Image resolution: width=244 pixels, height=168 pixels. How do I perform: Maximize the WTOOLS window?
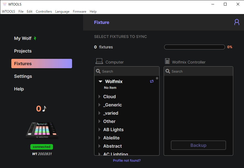click(x=225, y=4)
